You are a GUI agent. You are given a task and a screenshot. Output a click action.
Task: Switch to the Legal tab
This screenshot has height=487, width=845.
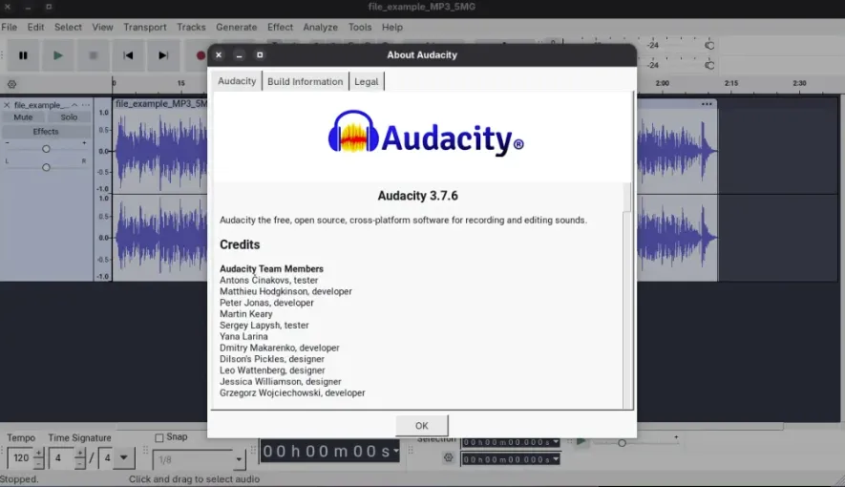pos(367,81)
